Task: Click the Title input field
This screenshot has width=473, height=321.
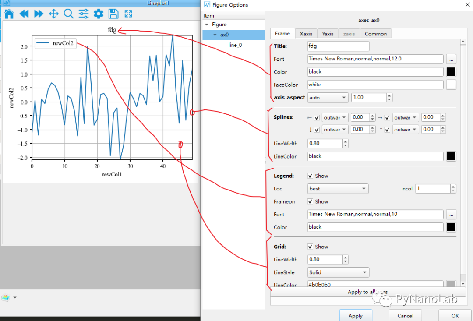Action: point(338,46)
